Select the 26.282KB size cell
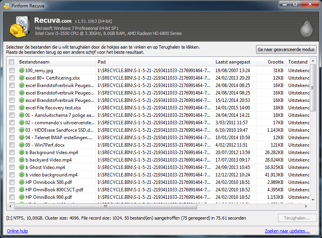 274,152
